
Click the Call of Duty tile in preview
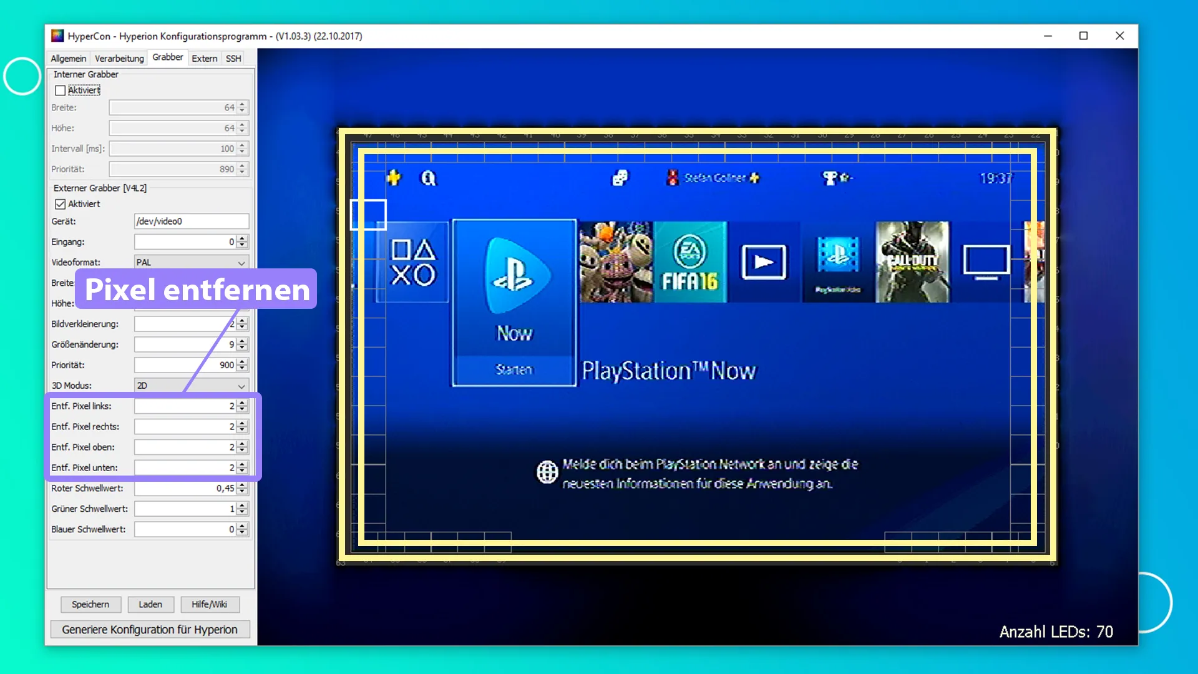pyautogui.click(x=912, y=261)
